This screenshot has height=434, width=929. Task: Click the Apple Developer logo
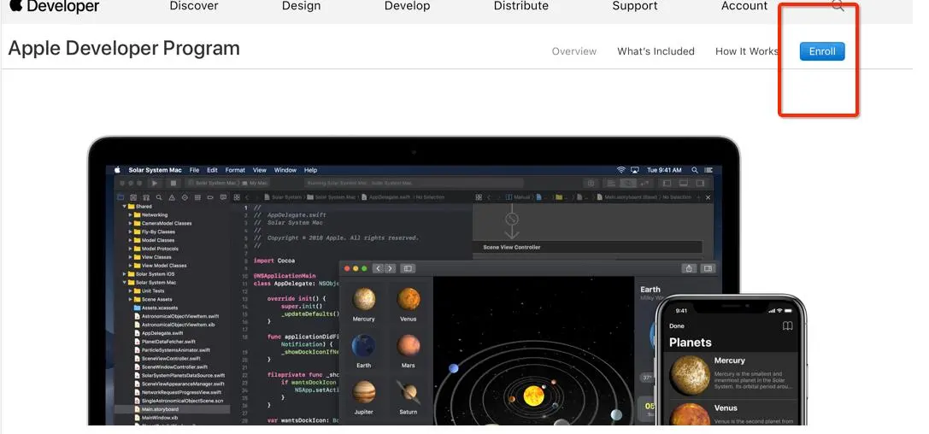54,7
